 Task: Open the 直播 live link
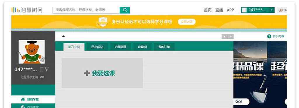click(219, 10)
